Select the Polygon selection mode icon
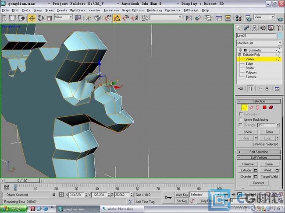This screenshot has height=213, width=285. (x=264, y=108)
